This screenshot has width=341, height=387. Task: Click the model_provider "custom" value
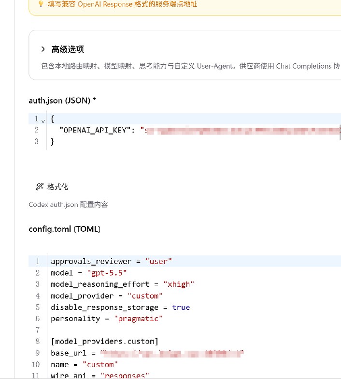pos(145,296)
